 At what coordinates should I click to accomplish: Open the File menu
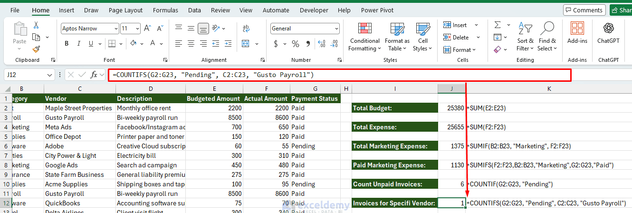[x=15, y=10]
